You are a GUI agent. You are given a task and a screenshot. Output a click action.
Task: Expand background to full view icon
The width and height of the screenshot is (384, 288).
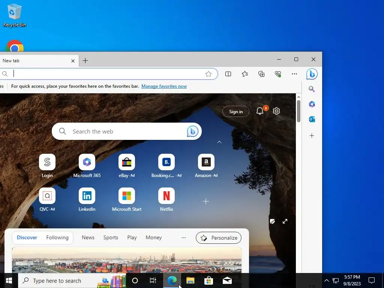(x=285, y=221)
